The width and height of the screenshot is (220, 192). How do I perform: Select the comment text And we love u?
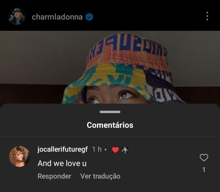click(62, 163)
